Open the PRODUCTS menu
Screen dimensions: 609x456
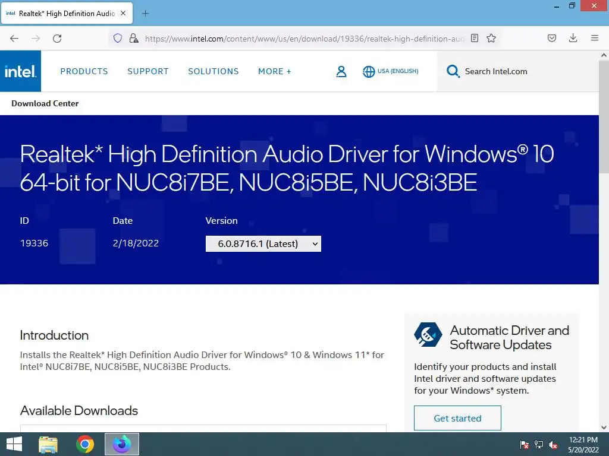point(84,71)
